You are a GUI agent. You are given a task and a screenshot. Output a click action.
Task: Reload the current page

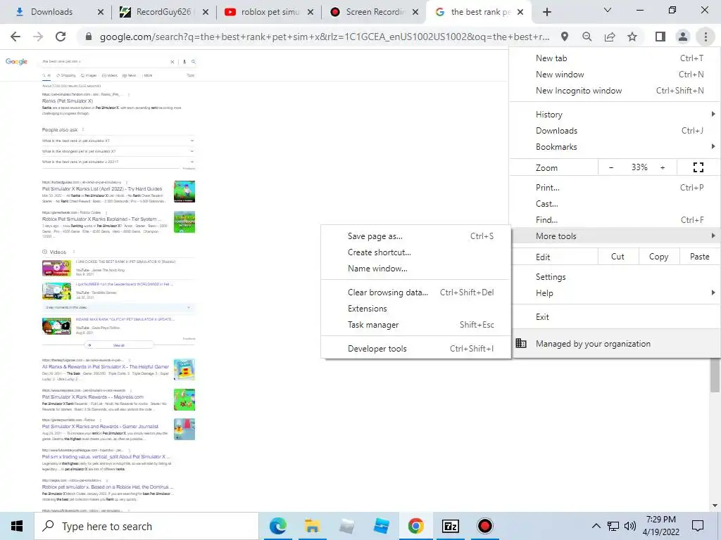(61, 37)
